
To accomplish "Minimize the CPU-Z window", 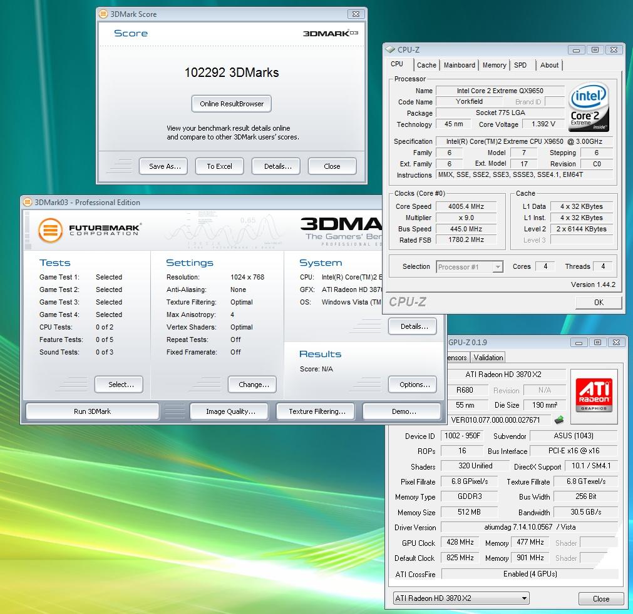I will (577, 49).
